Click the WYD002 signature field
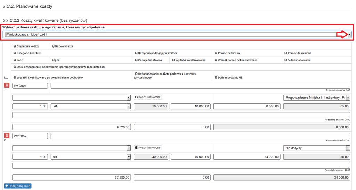The image size is (356, 190). click(x=30, y=136)
